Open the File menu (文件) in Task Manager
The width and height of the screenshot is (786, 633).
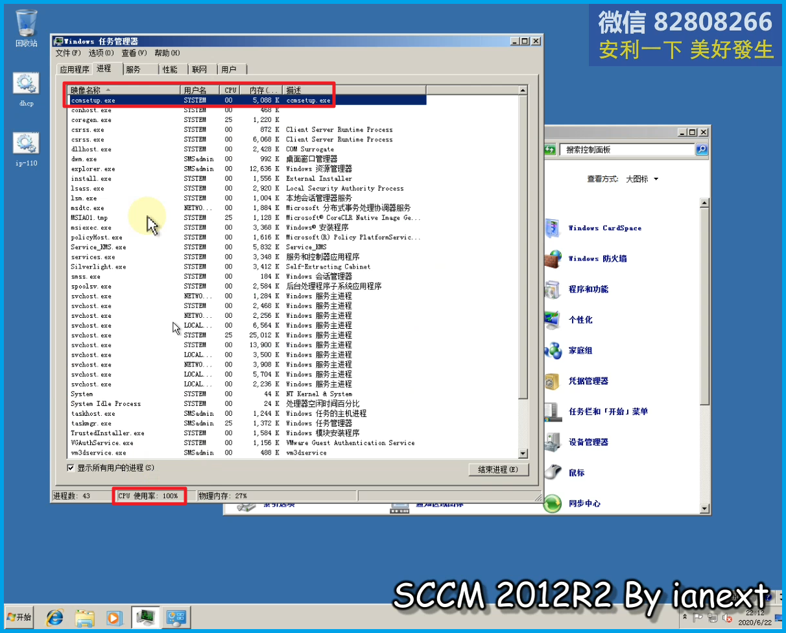[68, 53]
